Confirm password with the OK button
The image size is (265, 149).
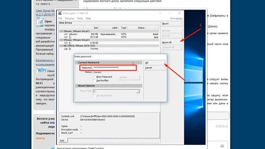154,62
